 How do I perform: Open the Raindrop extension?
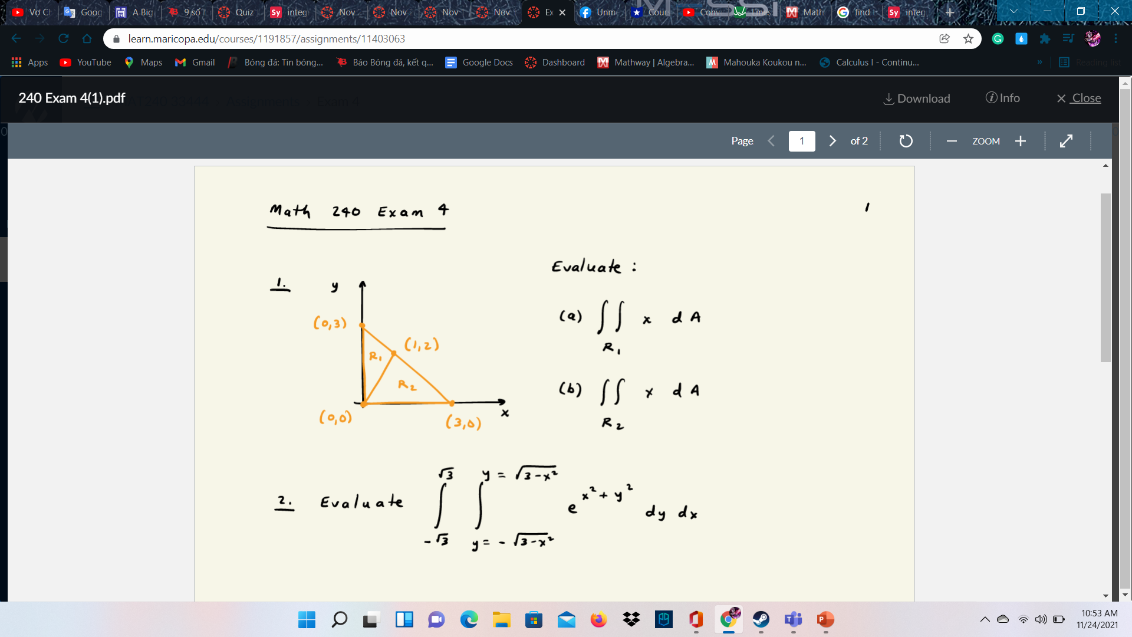tap(1022, 38)
